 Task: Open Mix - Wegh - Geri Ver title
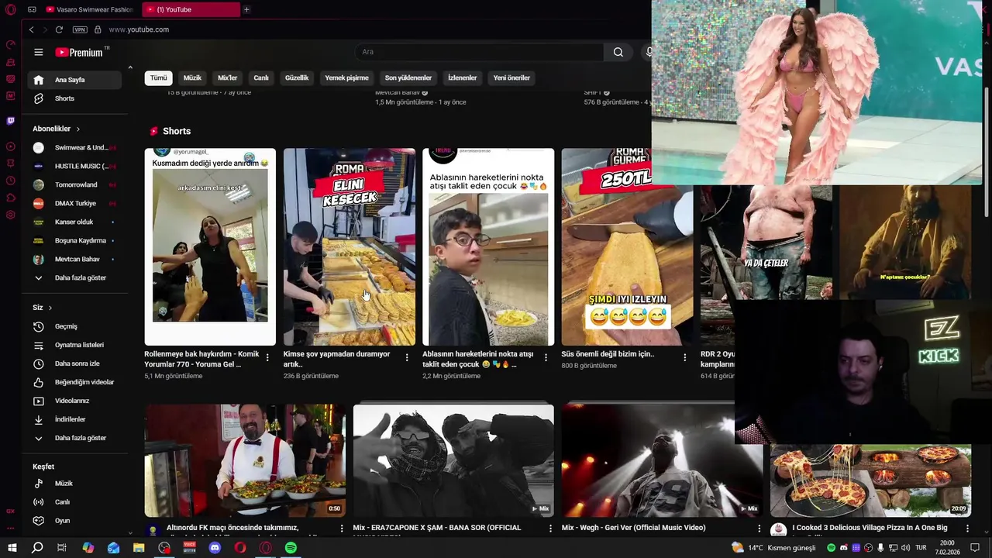tap(633, 528)
